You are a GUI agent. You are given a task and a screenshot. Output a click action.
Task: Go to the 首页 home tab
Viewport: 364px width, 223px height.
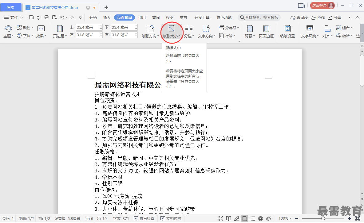pos(11,7)
